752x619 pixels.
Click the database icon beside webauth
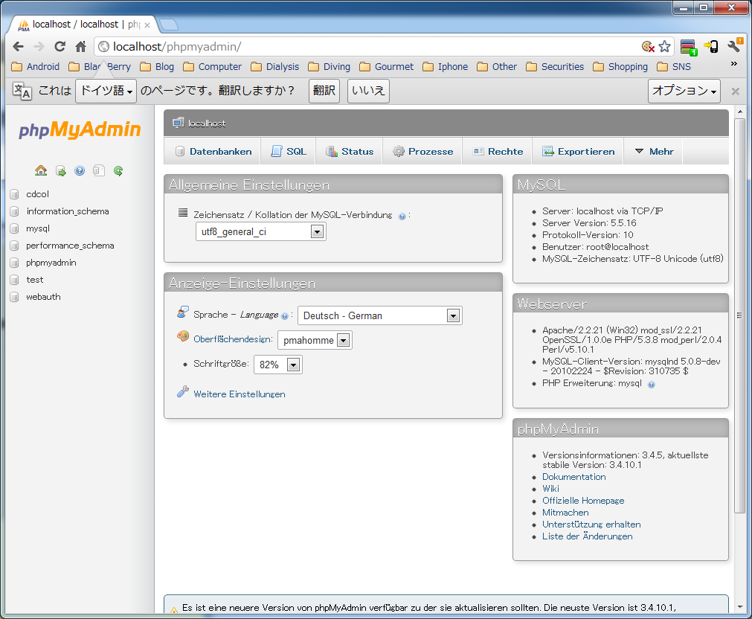point(14,297)
